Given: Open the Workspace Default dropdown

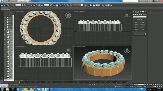Looking at the screenshot, I should point(24,1).
